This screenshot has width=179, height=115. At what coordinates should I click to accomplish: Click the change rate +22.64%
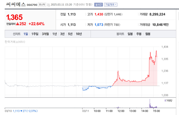[36, 24]
